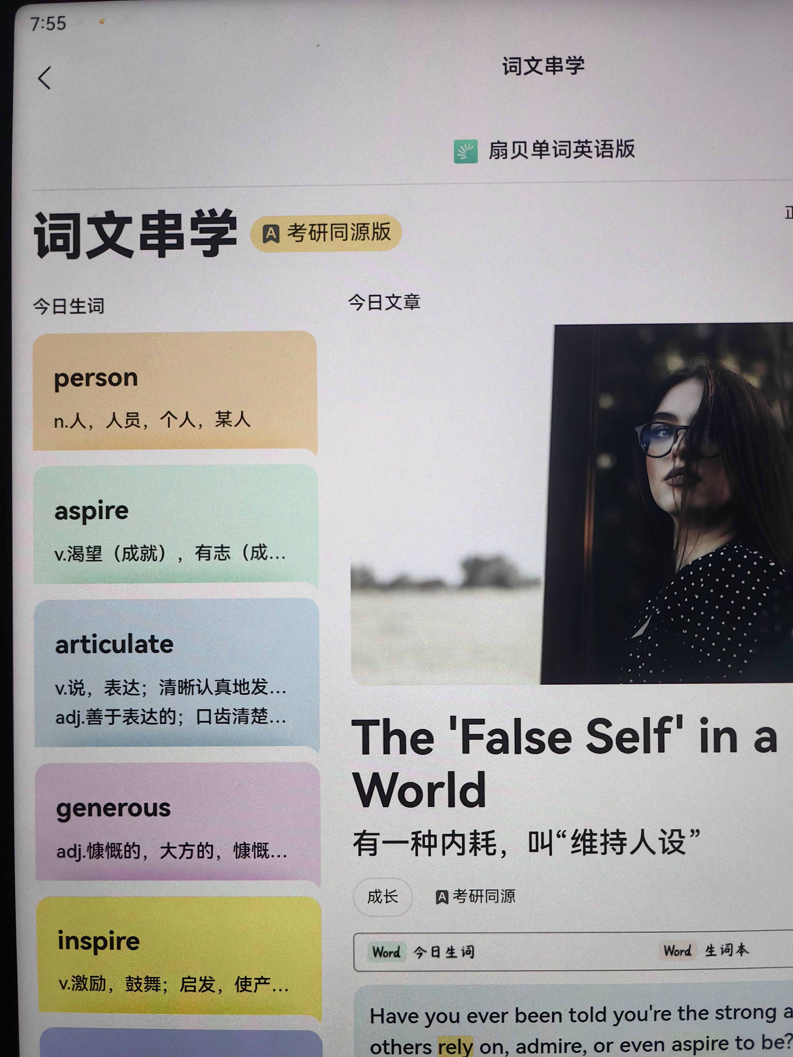Tap the orange Word icon for 生词本
This screenshot has height=1057, width=793.
(677, 950)
